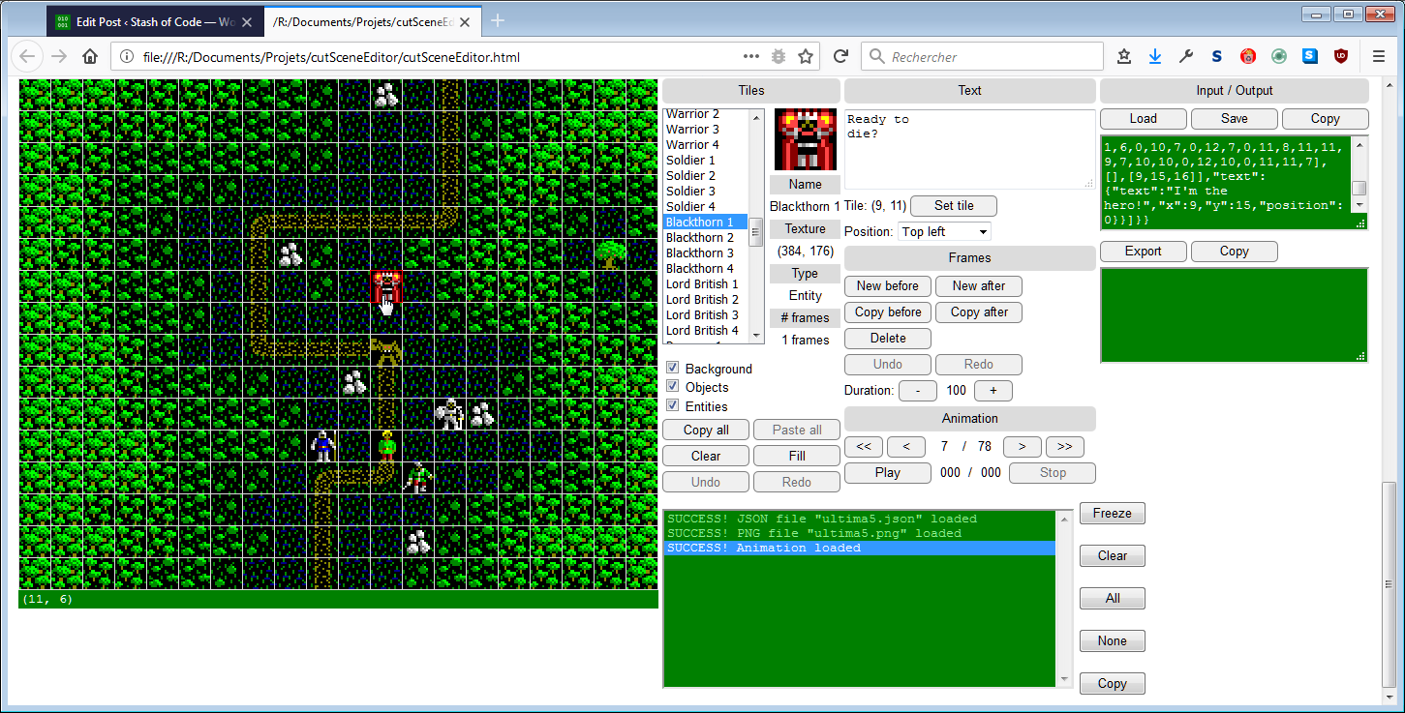Click the skeleton sprite on the map
Image resolution: width=1405 pixels, height=713 pixels.
(450, 414)
